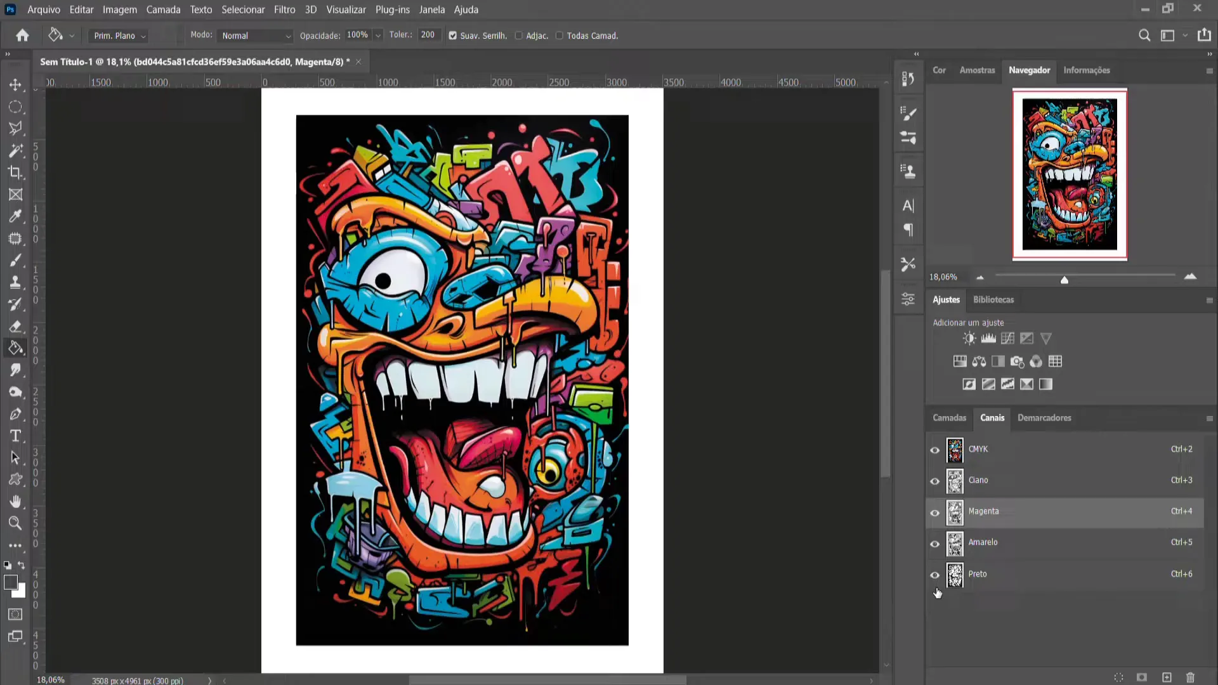
Task: Select the Zoom tool
Action: [x=15, y=523]
